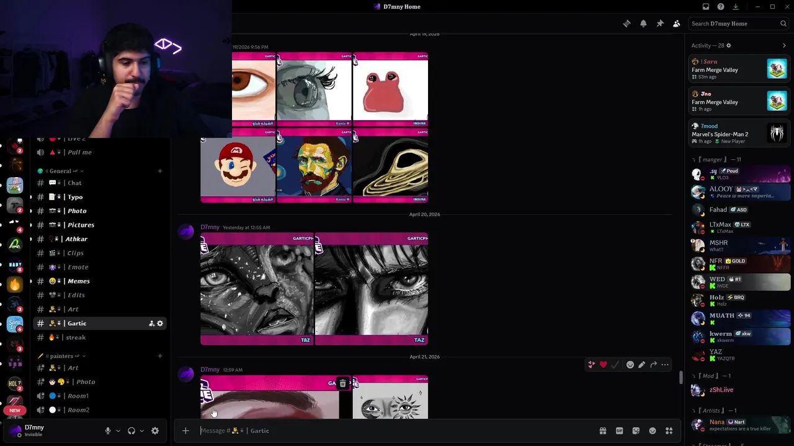Open Van Gogh style portrait thumbnail

tap(314, 165)
